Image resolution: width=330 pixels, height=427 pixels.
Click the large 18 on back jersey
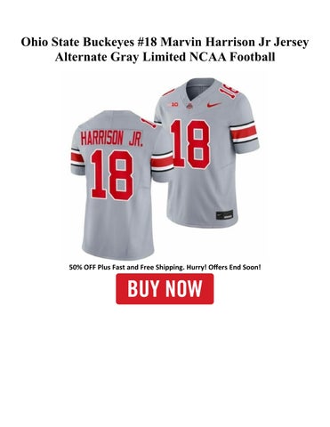[112, 174]
